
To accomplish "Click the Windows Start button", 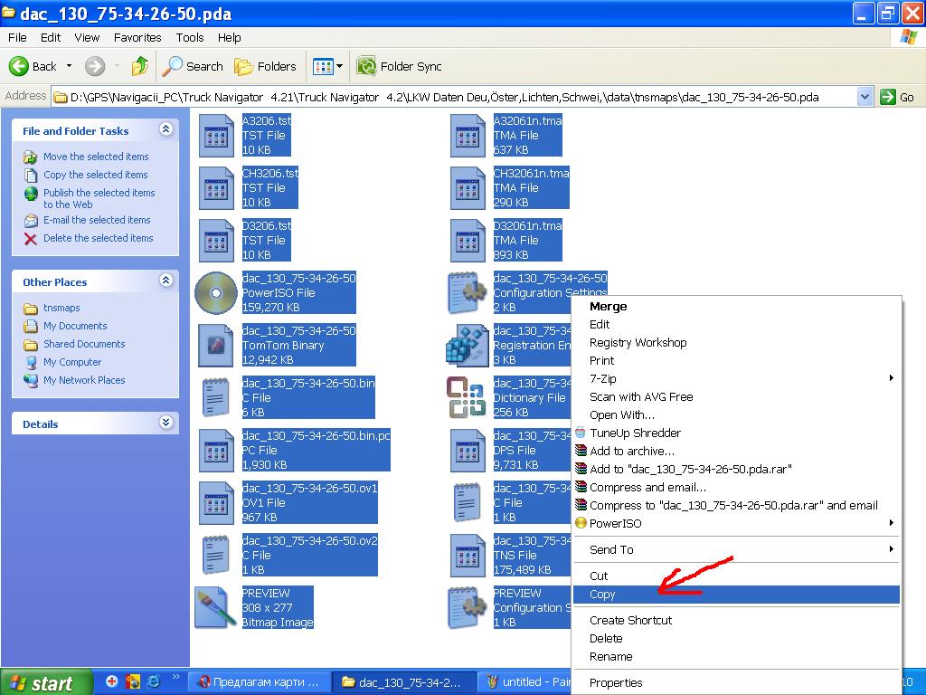I will click(x=47, y=682).
